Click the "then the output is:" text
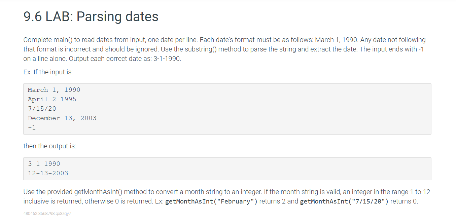 pyautogui.click(x=50, y=146)
